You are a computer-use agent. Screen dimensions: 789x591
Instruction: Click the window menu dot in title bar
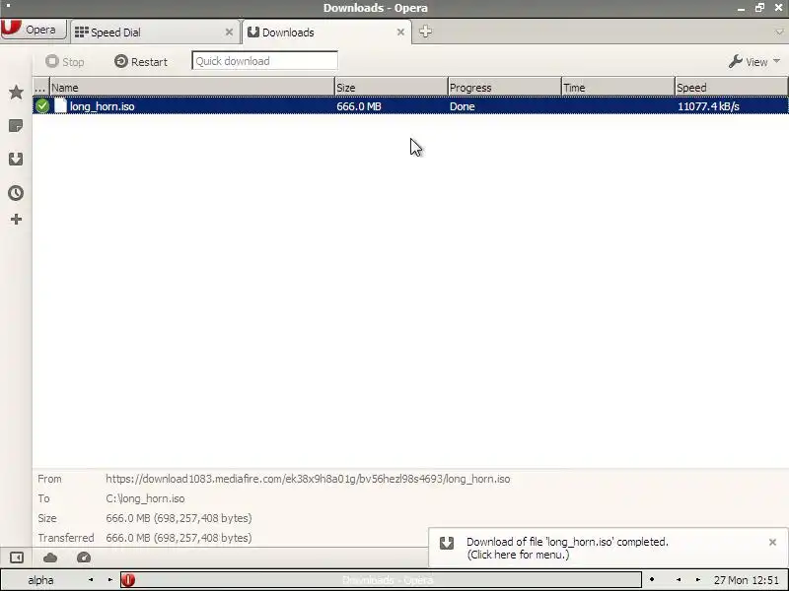coord(8,6)
